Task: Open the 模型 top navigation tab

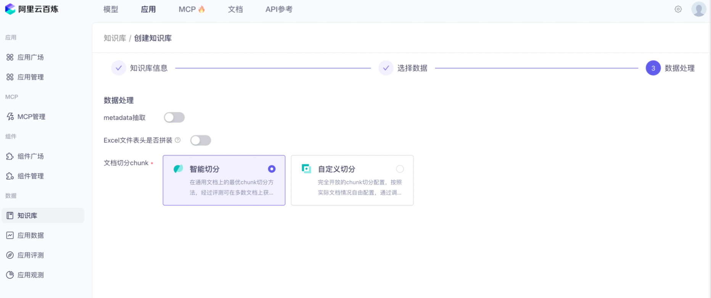Action: (111, 9)
